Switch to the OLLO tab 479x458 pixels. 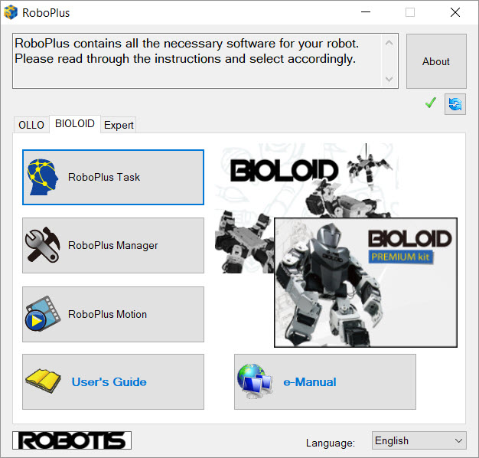(x=31, y=125)
